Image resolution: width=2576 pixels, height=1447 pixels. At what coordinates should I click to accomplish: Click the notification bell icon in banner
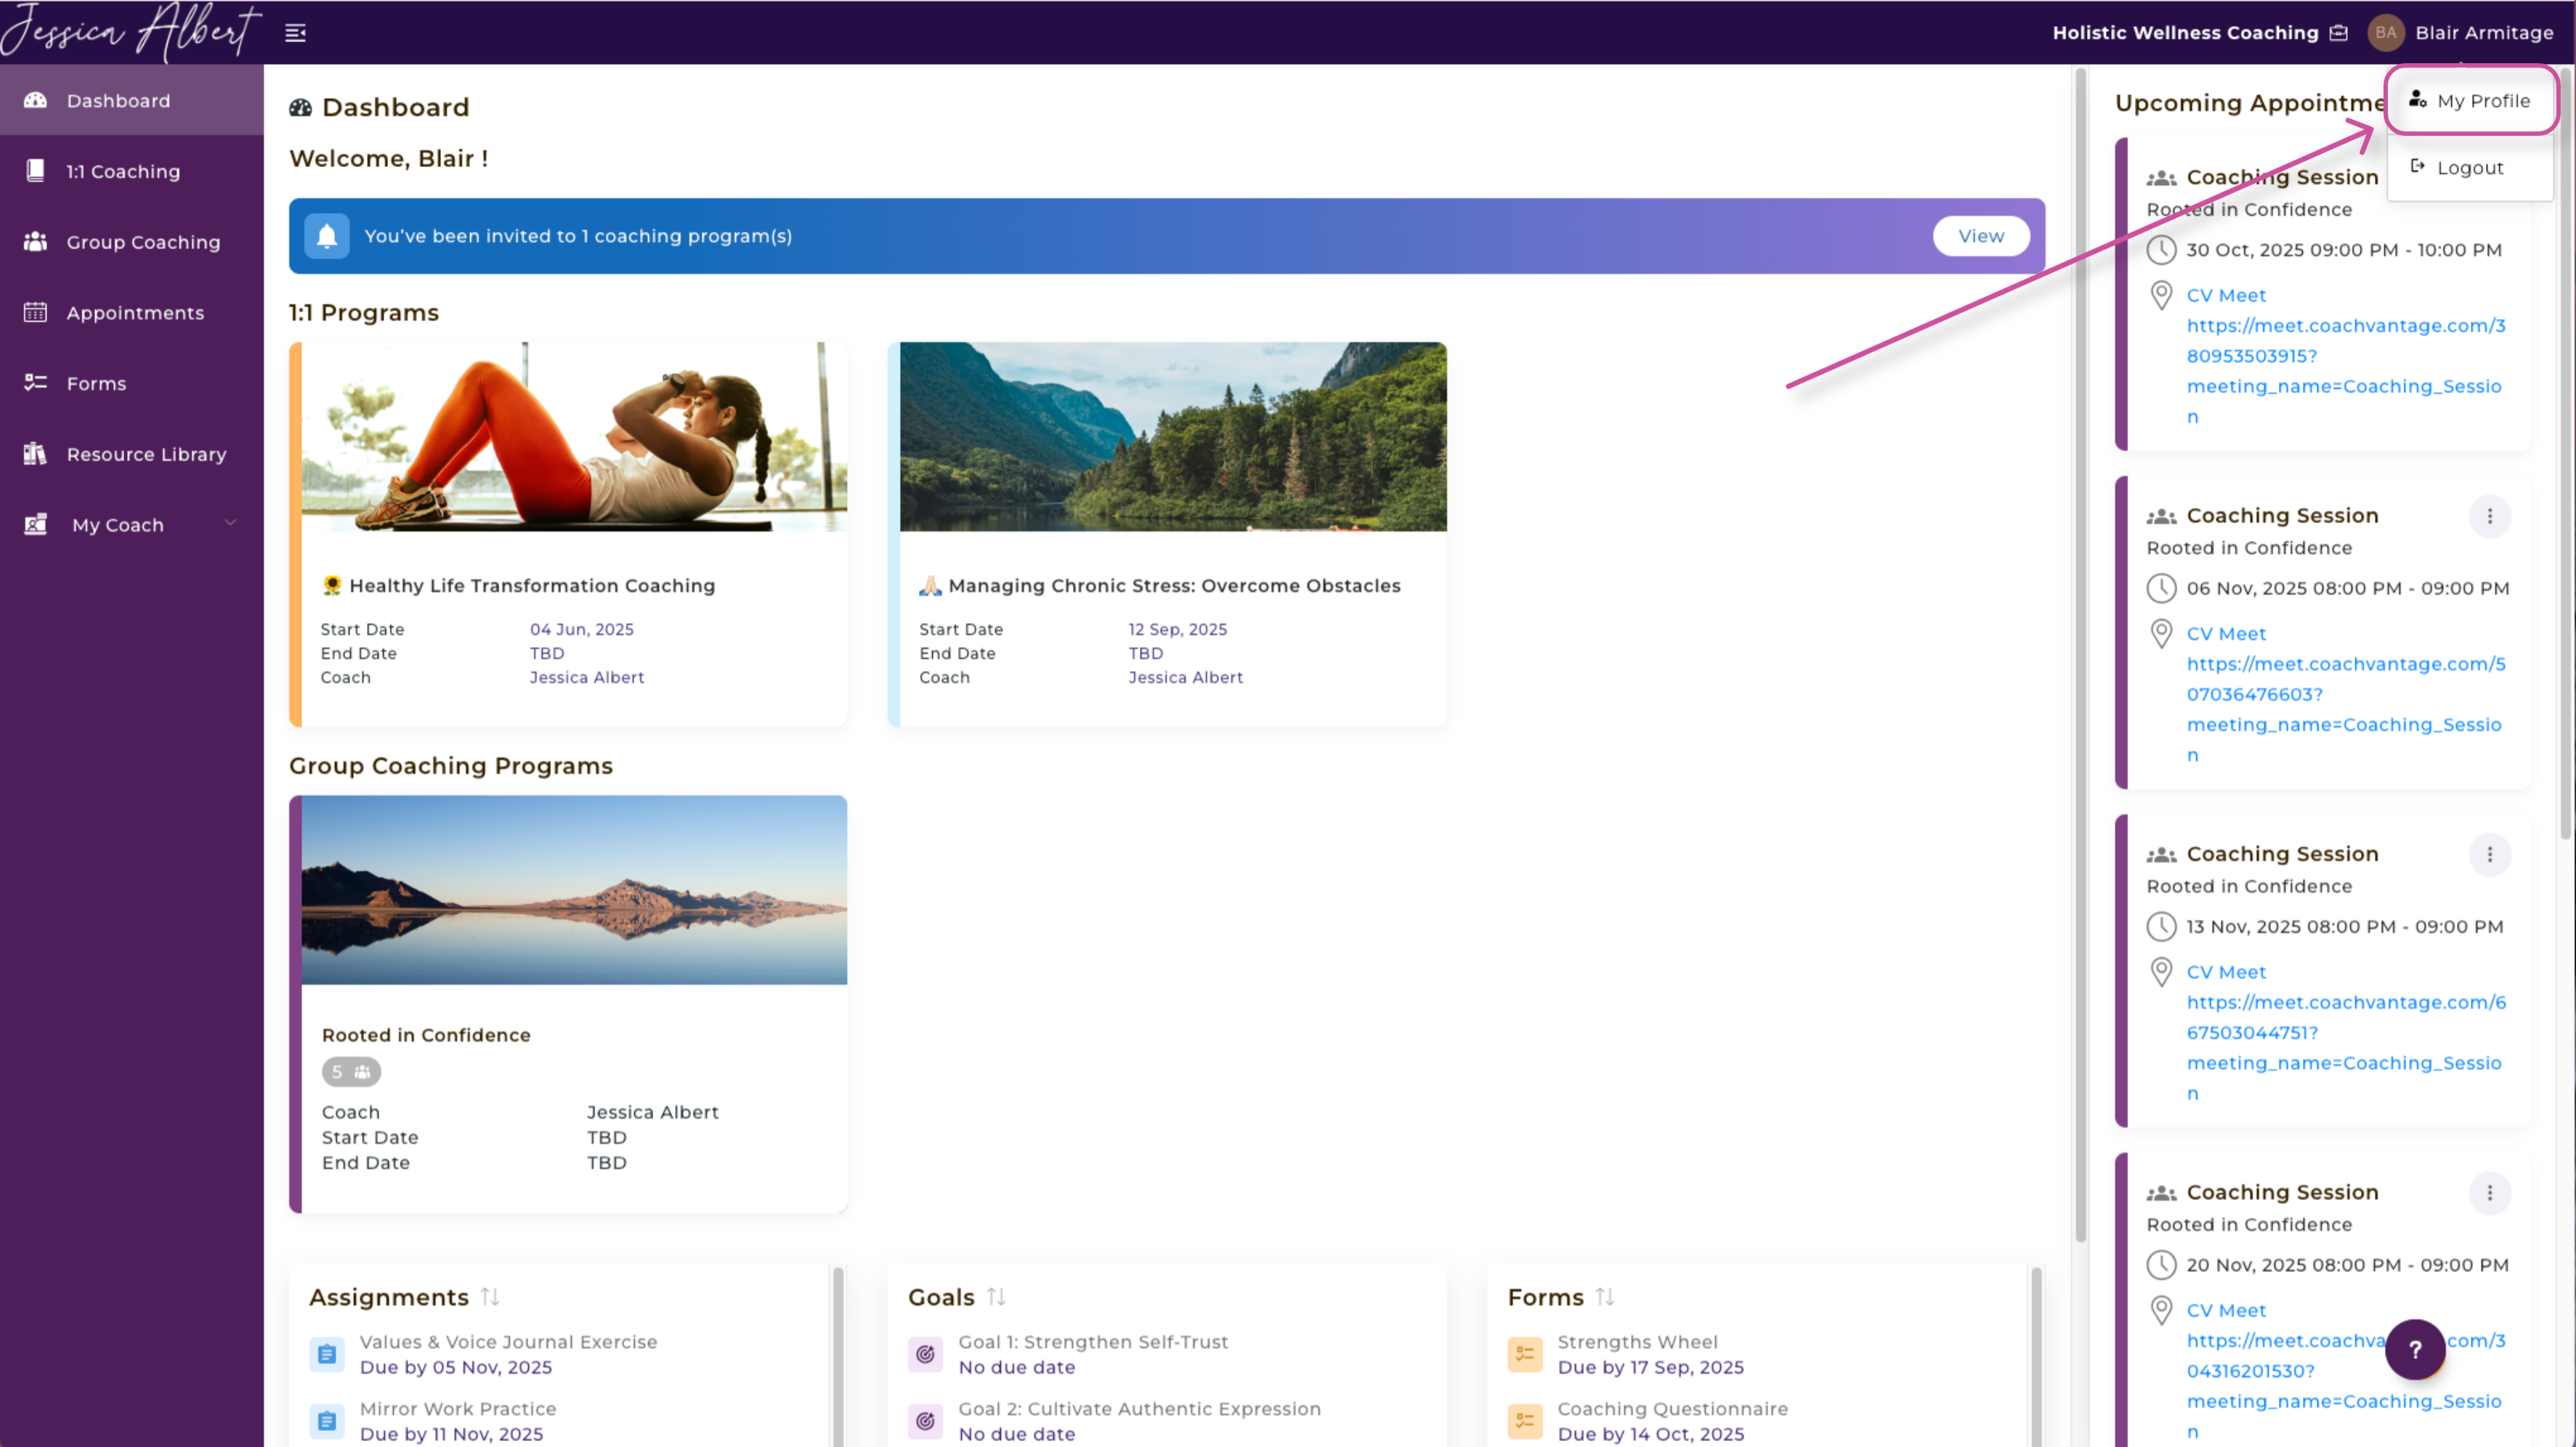click(x=326, y=236)
